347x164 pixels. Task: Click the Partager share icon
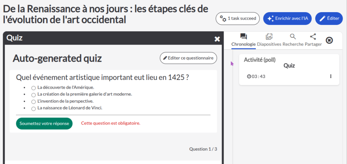pos(313,36)
